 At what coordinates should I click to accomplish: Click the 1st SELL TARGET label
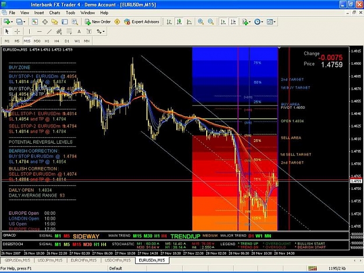295,154
